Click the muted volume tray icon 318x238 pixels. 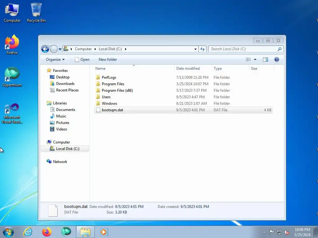point(287,232)
